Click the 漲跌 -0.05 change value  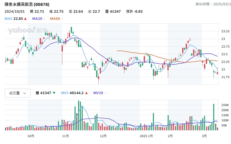point(134,11)
